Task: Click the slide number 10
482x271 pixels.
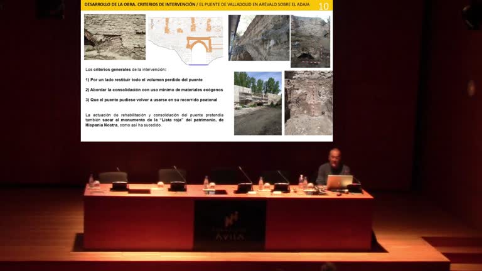Action: (x=323, y=6)
